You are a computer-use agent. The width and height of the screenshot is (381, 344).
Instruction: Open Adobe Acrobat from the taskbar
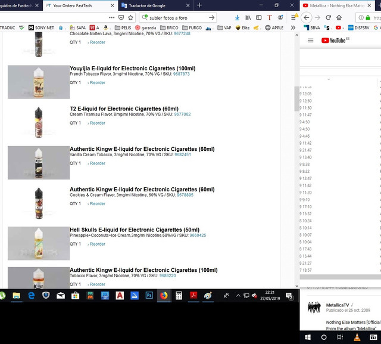tap(193, 296)
